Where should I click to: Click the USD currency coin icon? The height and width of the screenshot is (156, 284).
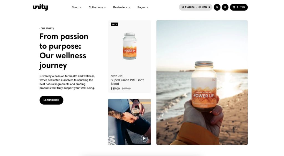pyautogui.click(x=200, y=7)
